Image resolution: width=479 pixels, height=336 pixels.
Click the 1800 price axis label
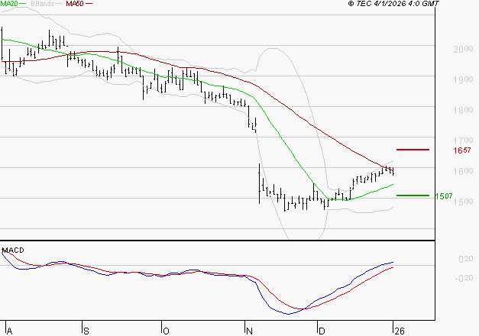(x=463, y=110)
